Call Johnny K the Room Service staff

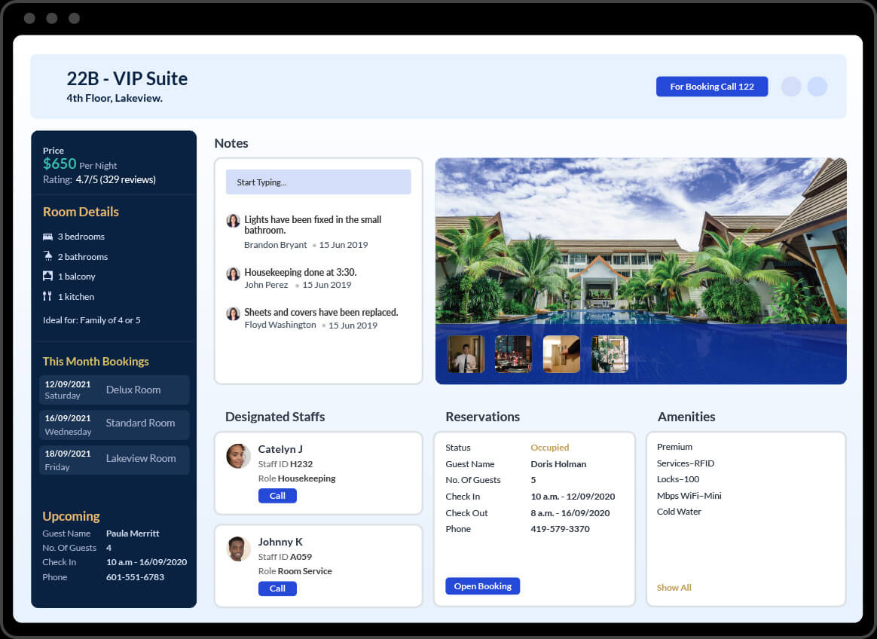click(277, 589)
